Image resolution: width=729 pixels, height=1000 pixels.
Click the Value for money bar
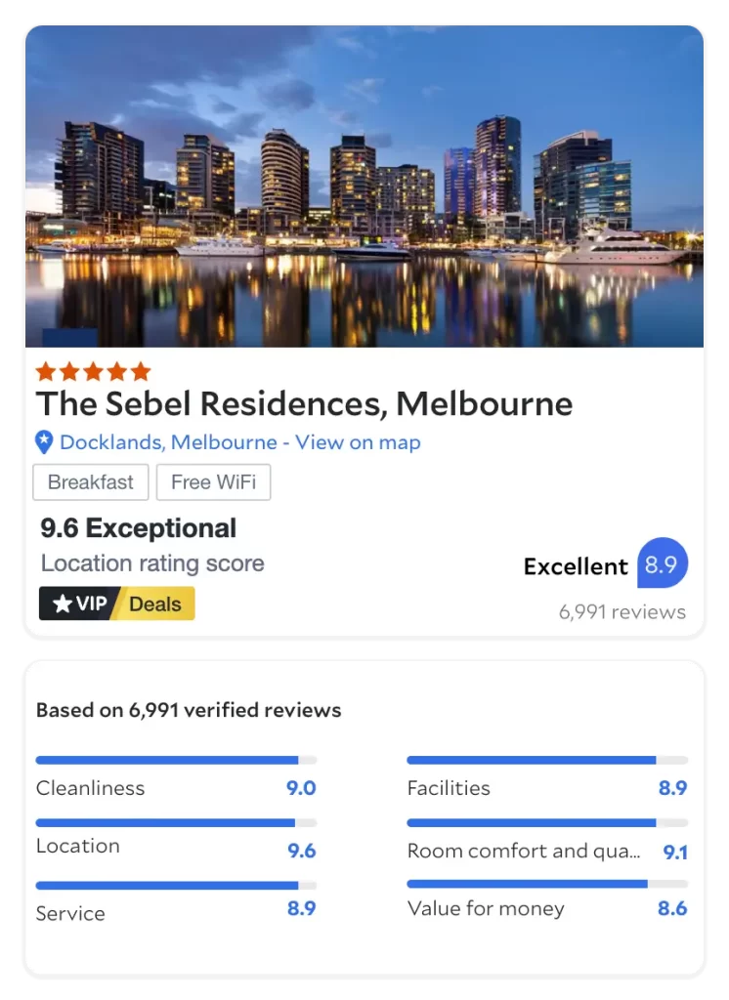[546, 884]
